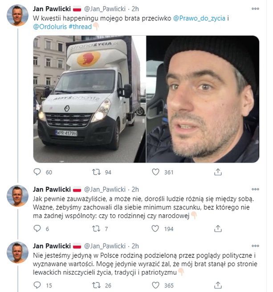This screenshot has height=292, width=273.
Task: Share the first tweet via share icon
Action: click(218, 172)
